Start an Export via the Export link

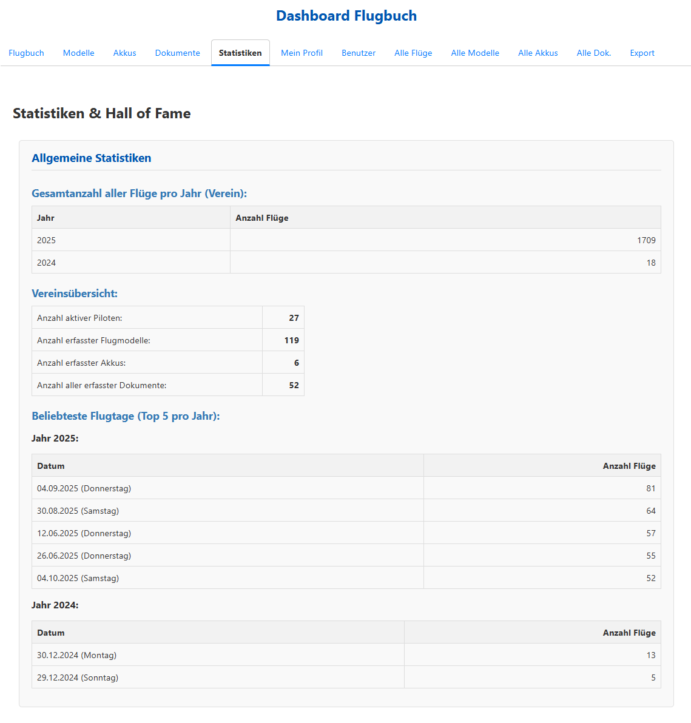click(x=642, y=53)
